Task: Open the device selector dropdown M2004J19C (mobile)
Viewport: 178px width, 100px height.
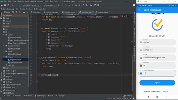Action: tap(30, 5)
